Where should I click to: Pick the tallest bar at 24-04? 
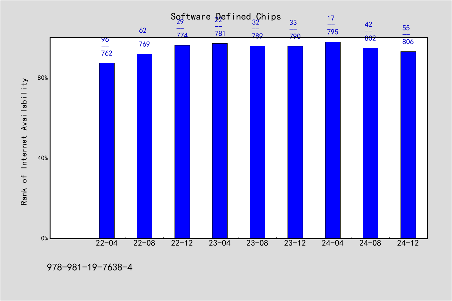(x=333, y=140)
